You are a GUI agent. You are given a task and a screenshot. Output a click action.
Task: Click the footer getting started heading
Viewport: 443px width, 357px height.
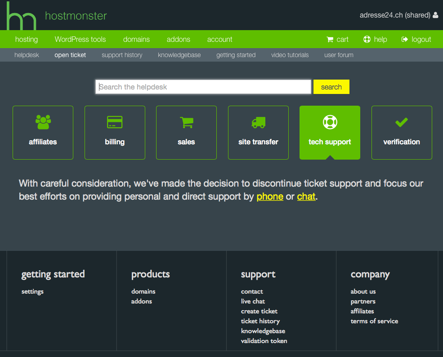pos(53,274)
